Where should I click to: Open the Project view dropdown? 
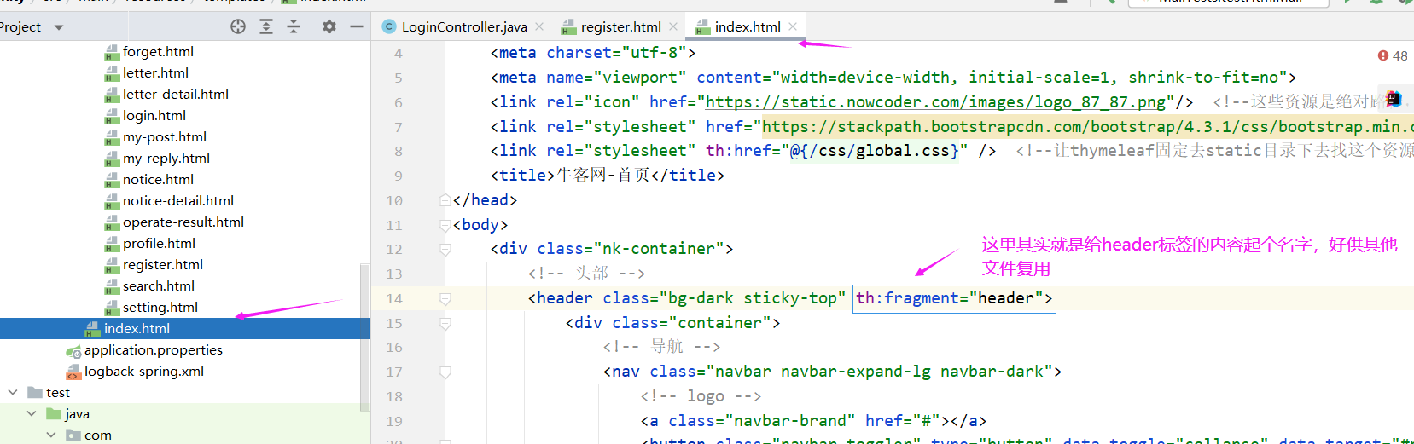(x=59, y=27)
